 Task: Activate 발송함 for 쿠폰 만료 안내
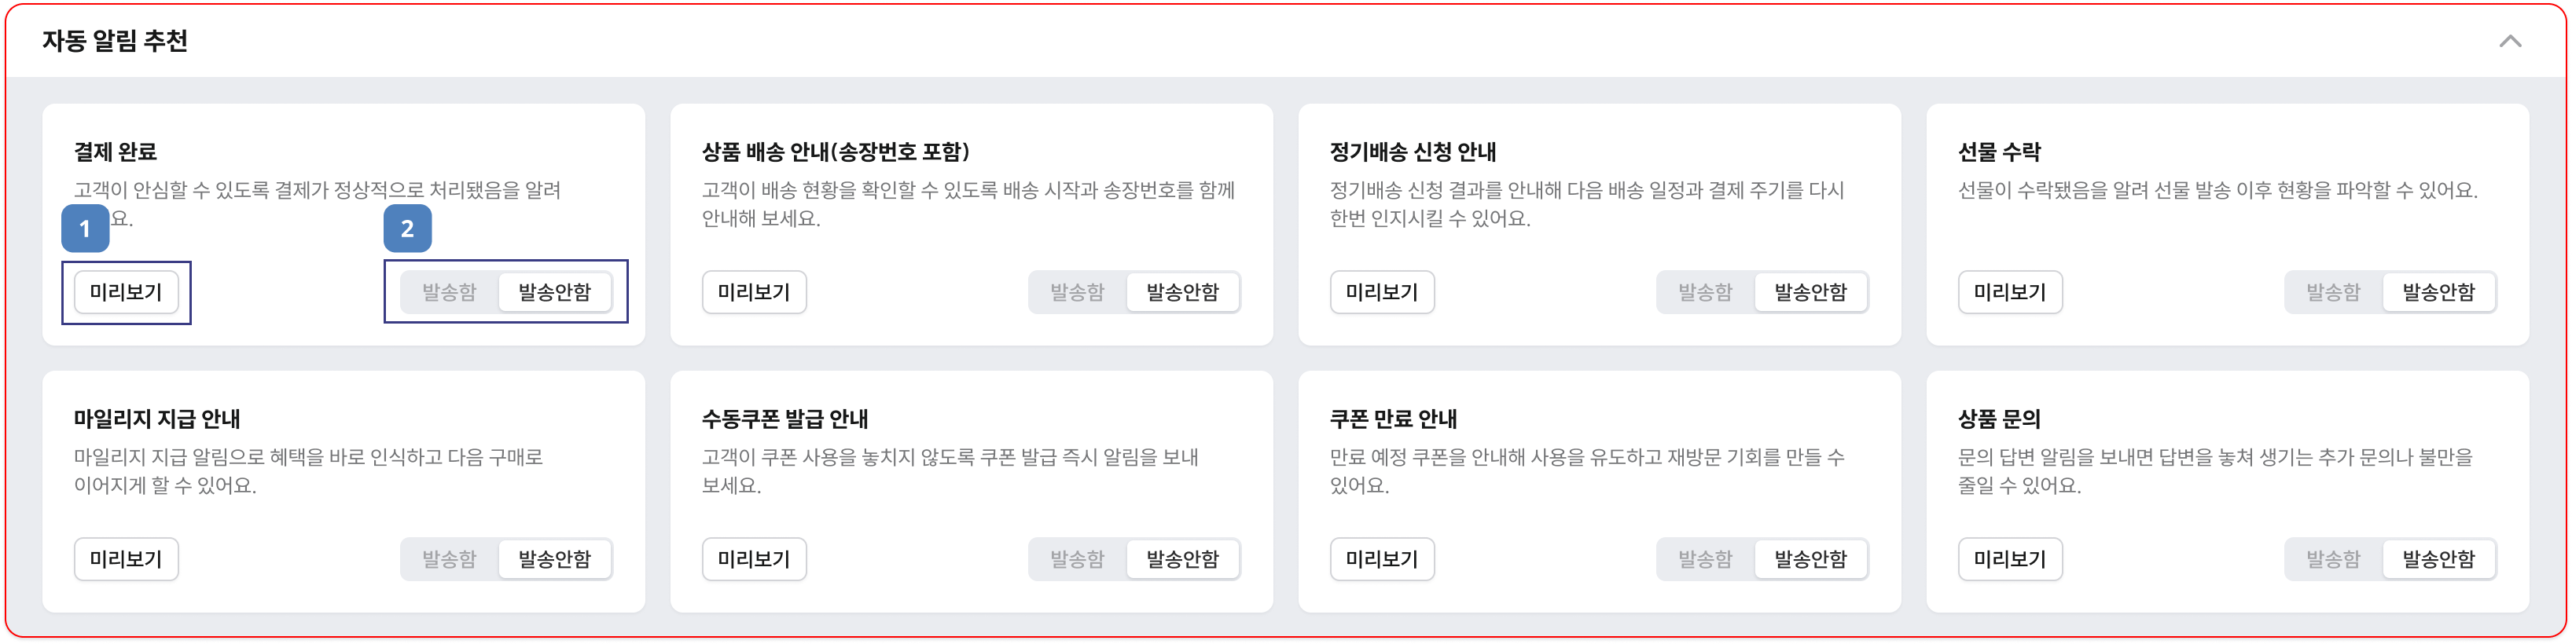[1705, 559]
